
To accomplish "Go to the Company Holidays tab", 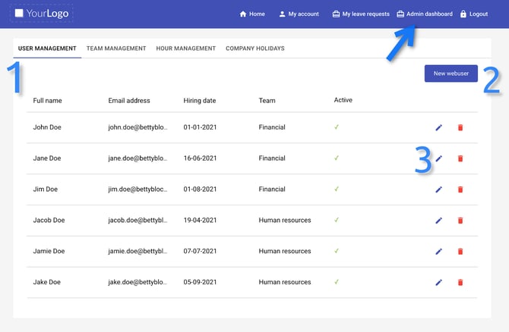I will point(255,49).
